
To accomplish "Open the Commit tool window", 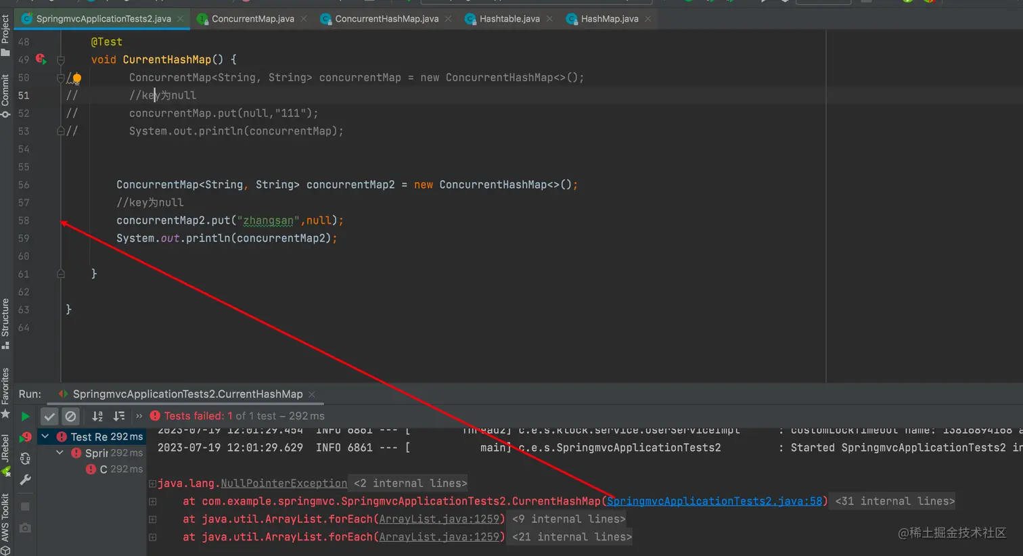I will point(5,95).
